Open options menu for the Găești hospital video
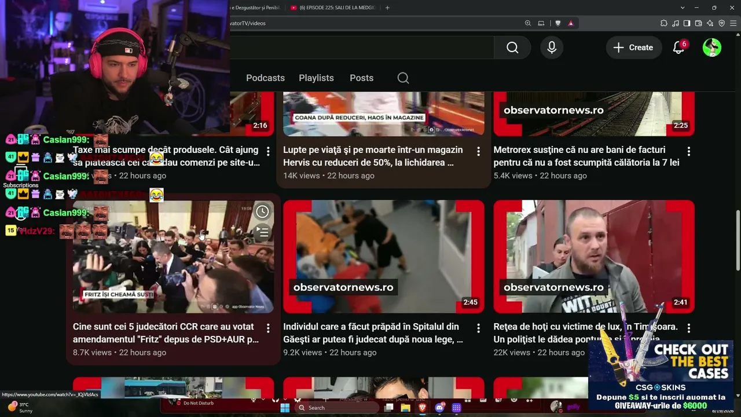The width and height of the screenshot is (741, 417). tap(478, 328)
